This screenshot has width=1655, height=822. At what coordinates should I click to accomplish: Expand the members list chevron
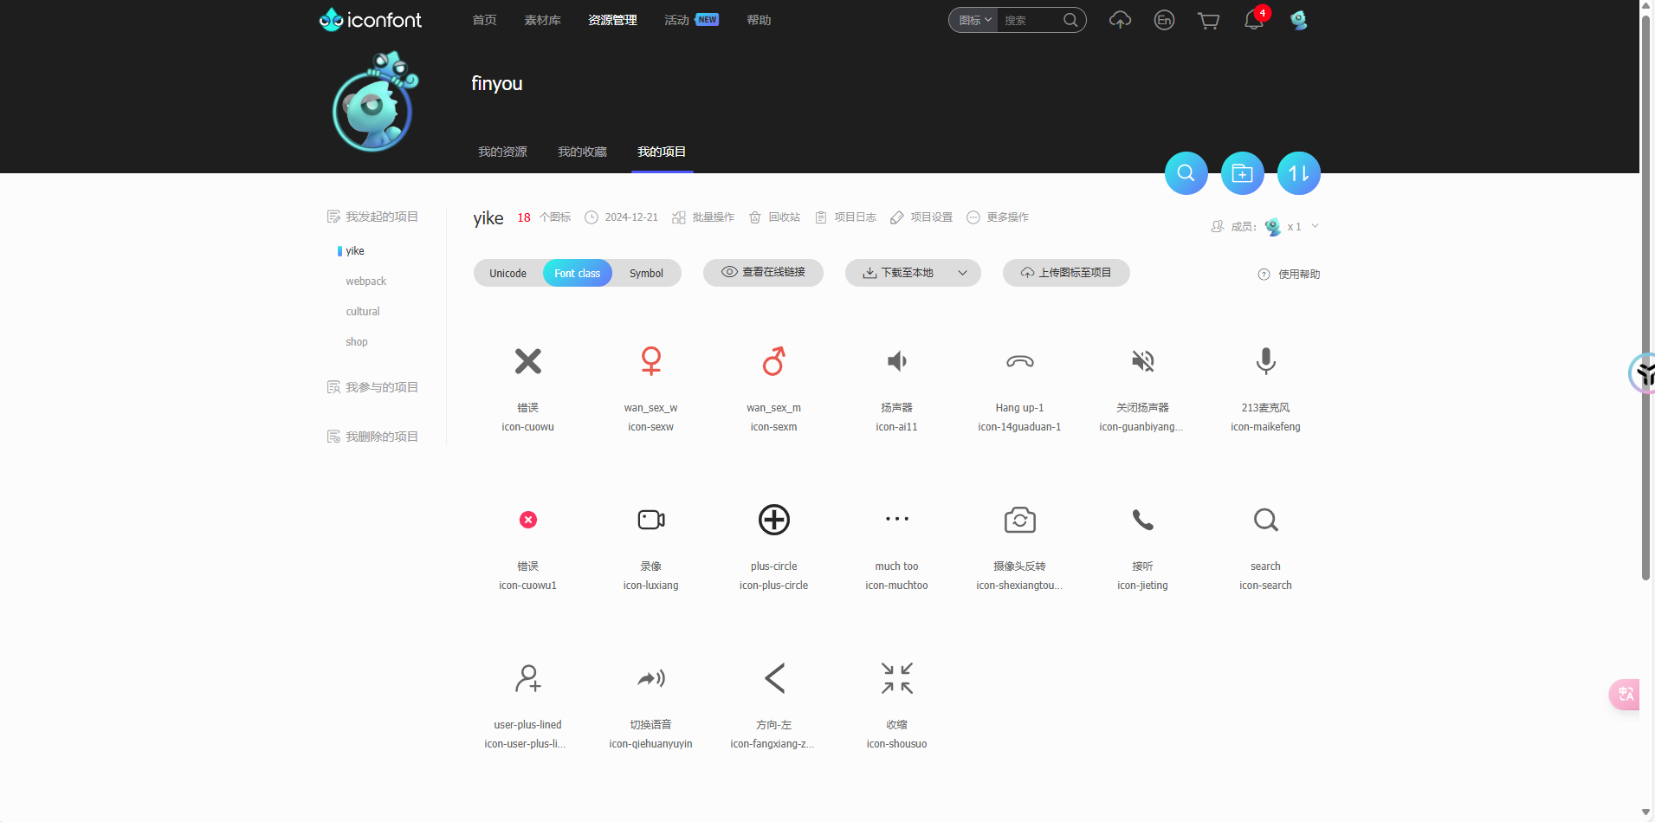[1315, 226]
